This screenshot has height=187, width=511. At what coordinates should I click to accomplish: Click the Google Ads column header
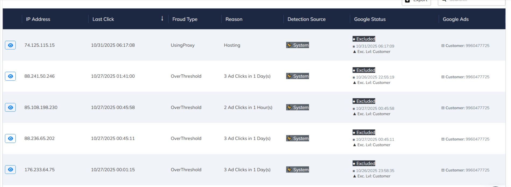pyautogui.click(x=455, y=19)
